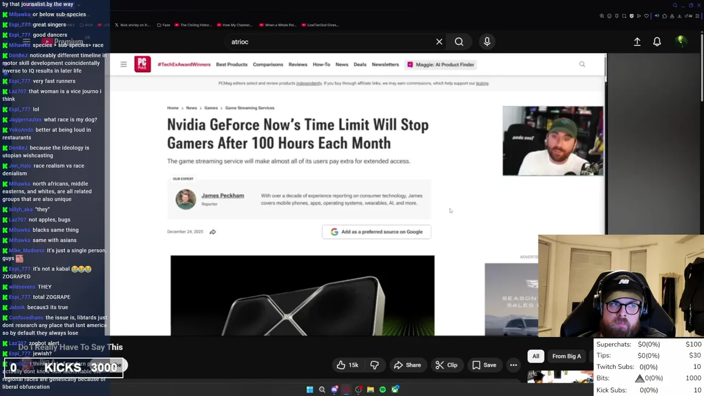Open PCMag Deals menu item
The width and height of the screenshot is (704, 396).
(360, 64)
